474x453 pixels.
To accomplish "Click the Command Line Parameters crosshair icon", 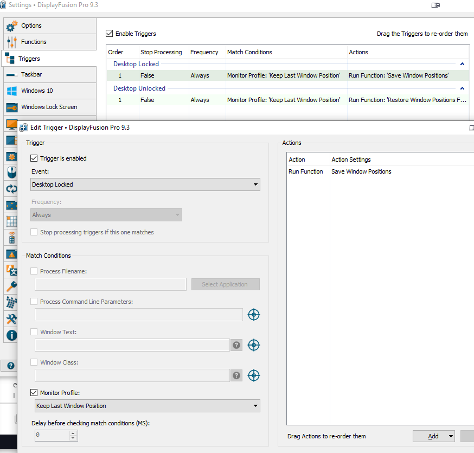I will (254, 315).
